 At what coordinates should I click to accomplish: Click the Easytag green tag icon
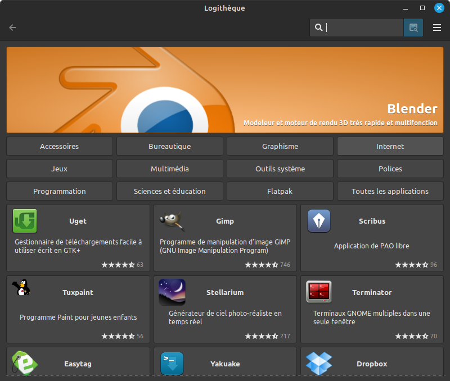point(25,363)
